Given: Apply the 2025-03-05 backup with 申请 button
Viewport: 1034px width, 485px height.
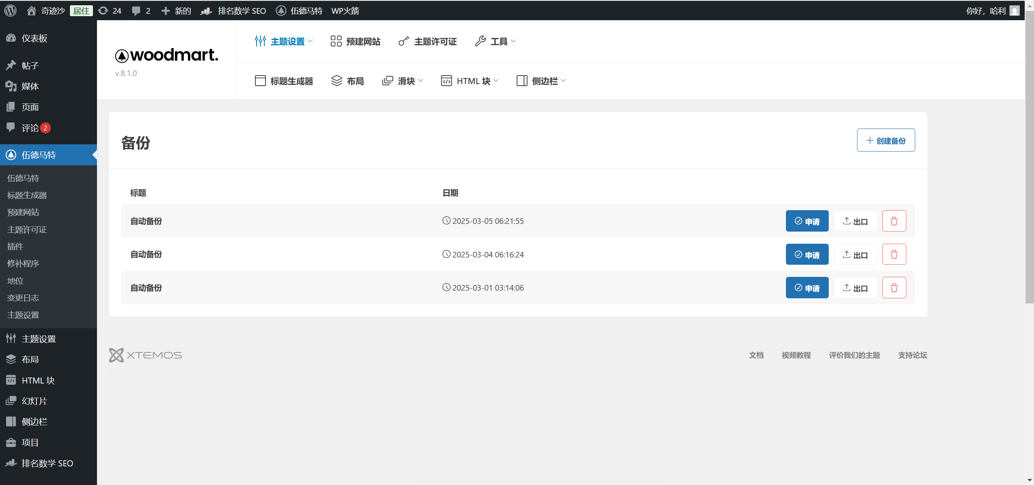Looking at the screenshot, I should (807, 221).
